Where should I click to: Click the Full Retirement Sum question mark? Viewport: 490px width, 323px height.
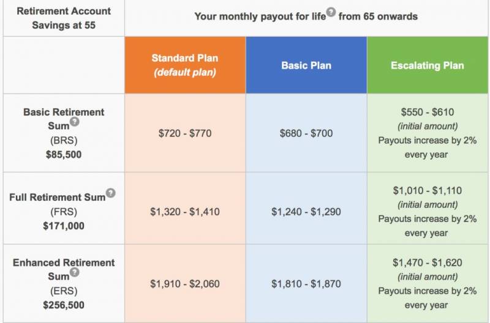point(110,193)
